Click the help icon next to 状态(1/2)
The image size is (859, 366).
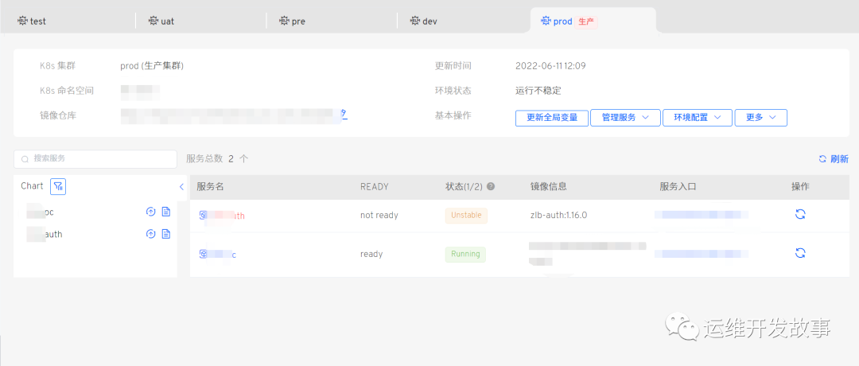pyautogui.click(x=491, y=186)
